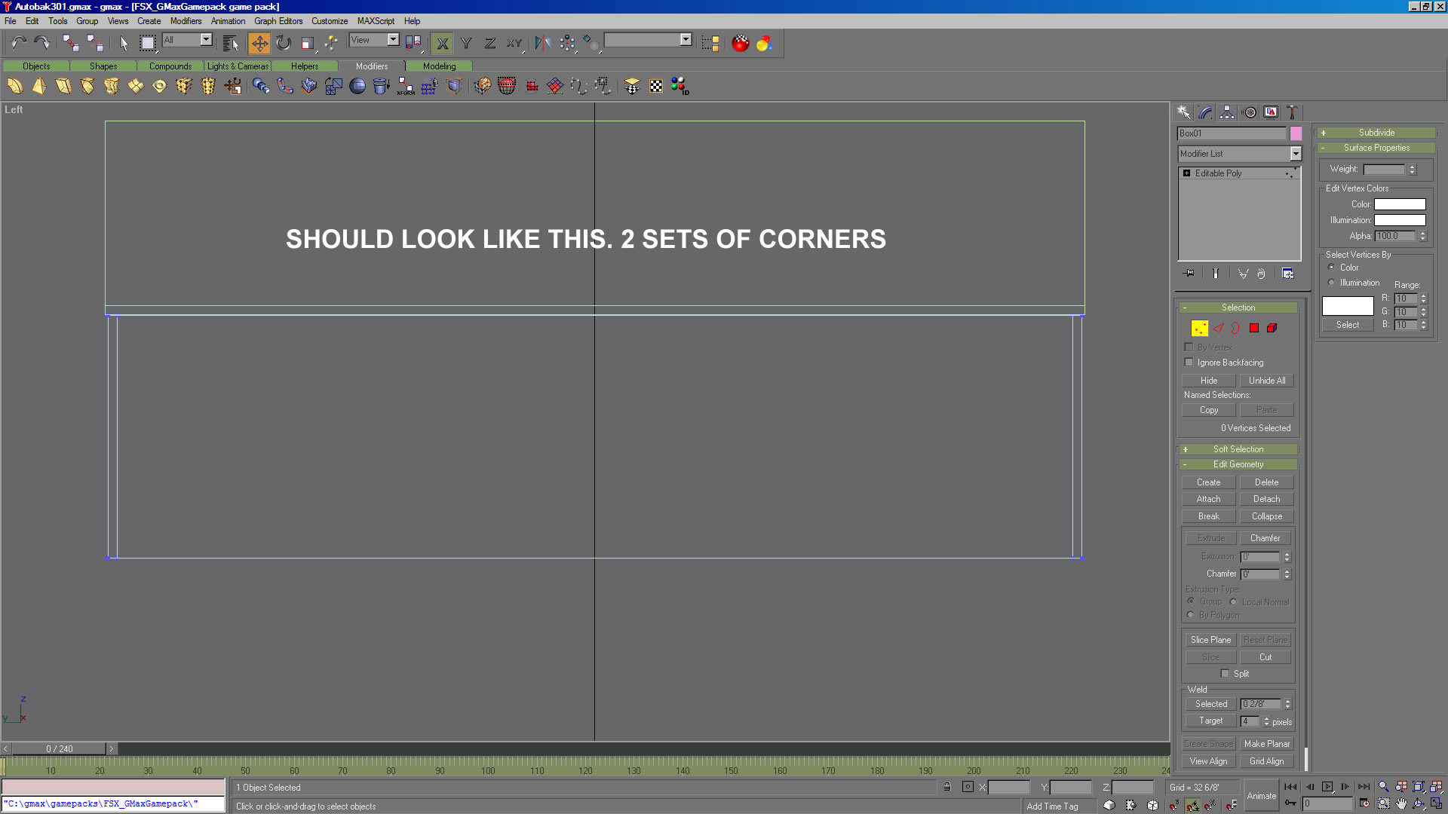Select the Rotate tool in the toolbar
Viewport: 1448px width, 814px height.
(x=284, y=43)
